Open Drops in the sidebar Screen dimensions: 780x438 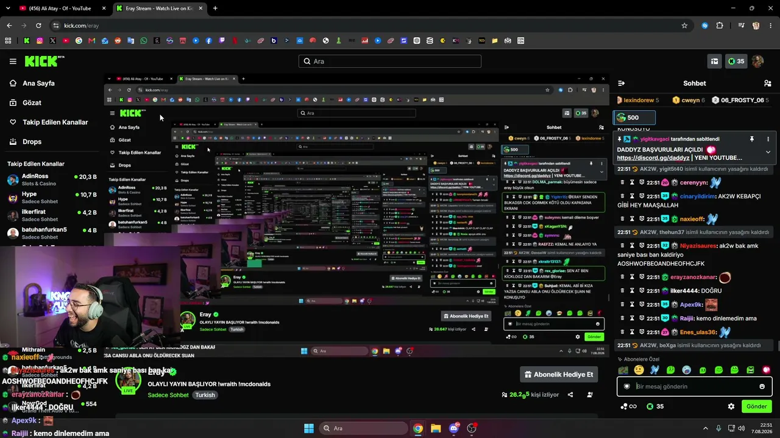[x=32, y=142]
